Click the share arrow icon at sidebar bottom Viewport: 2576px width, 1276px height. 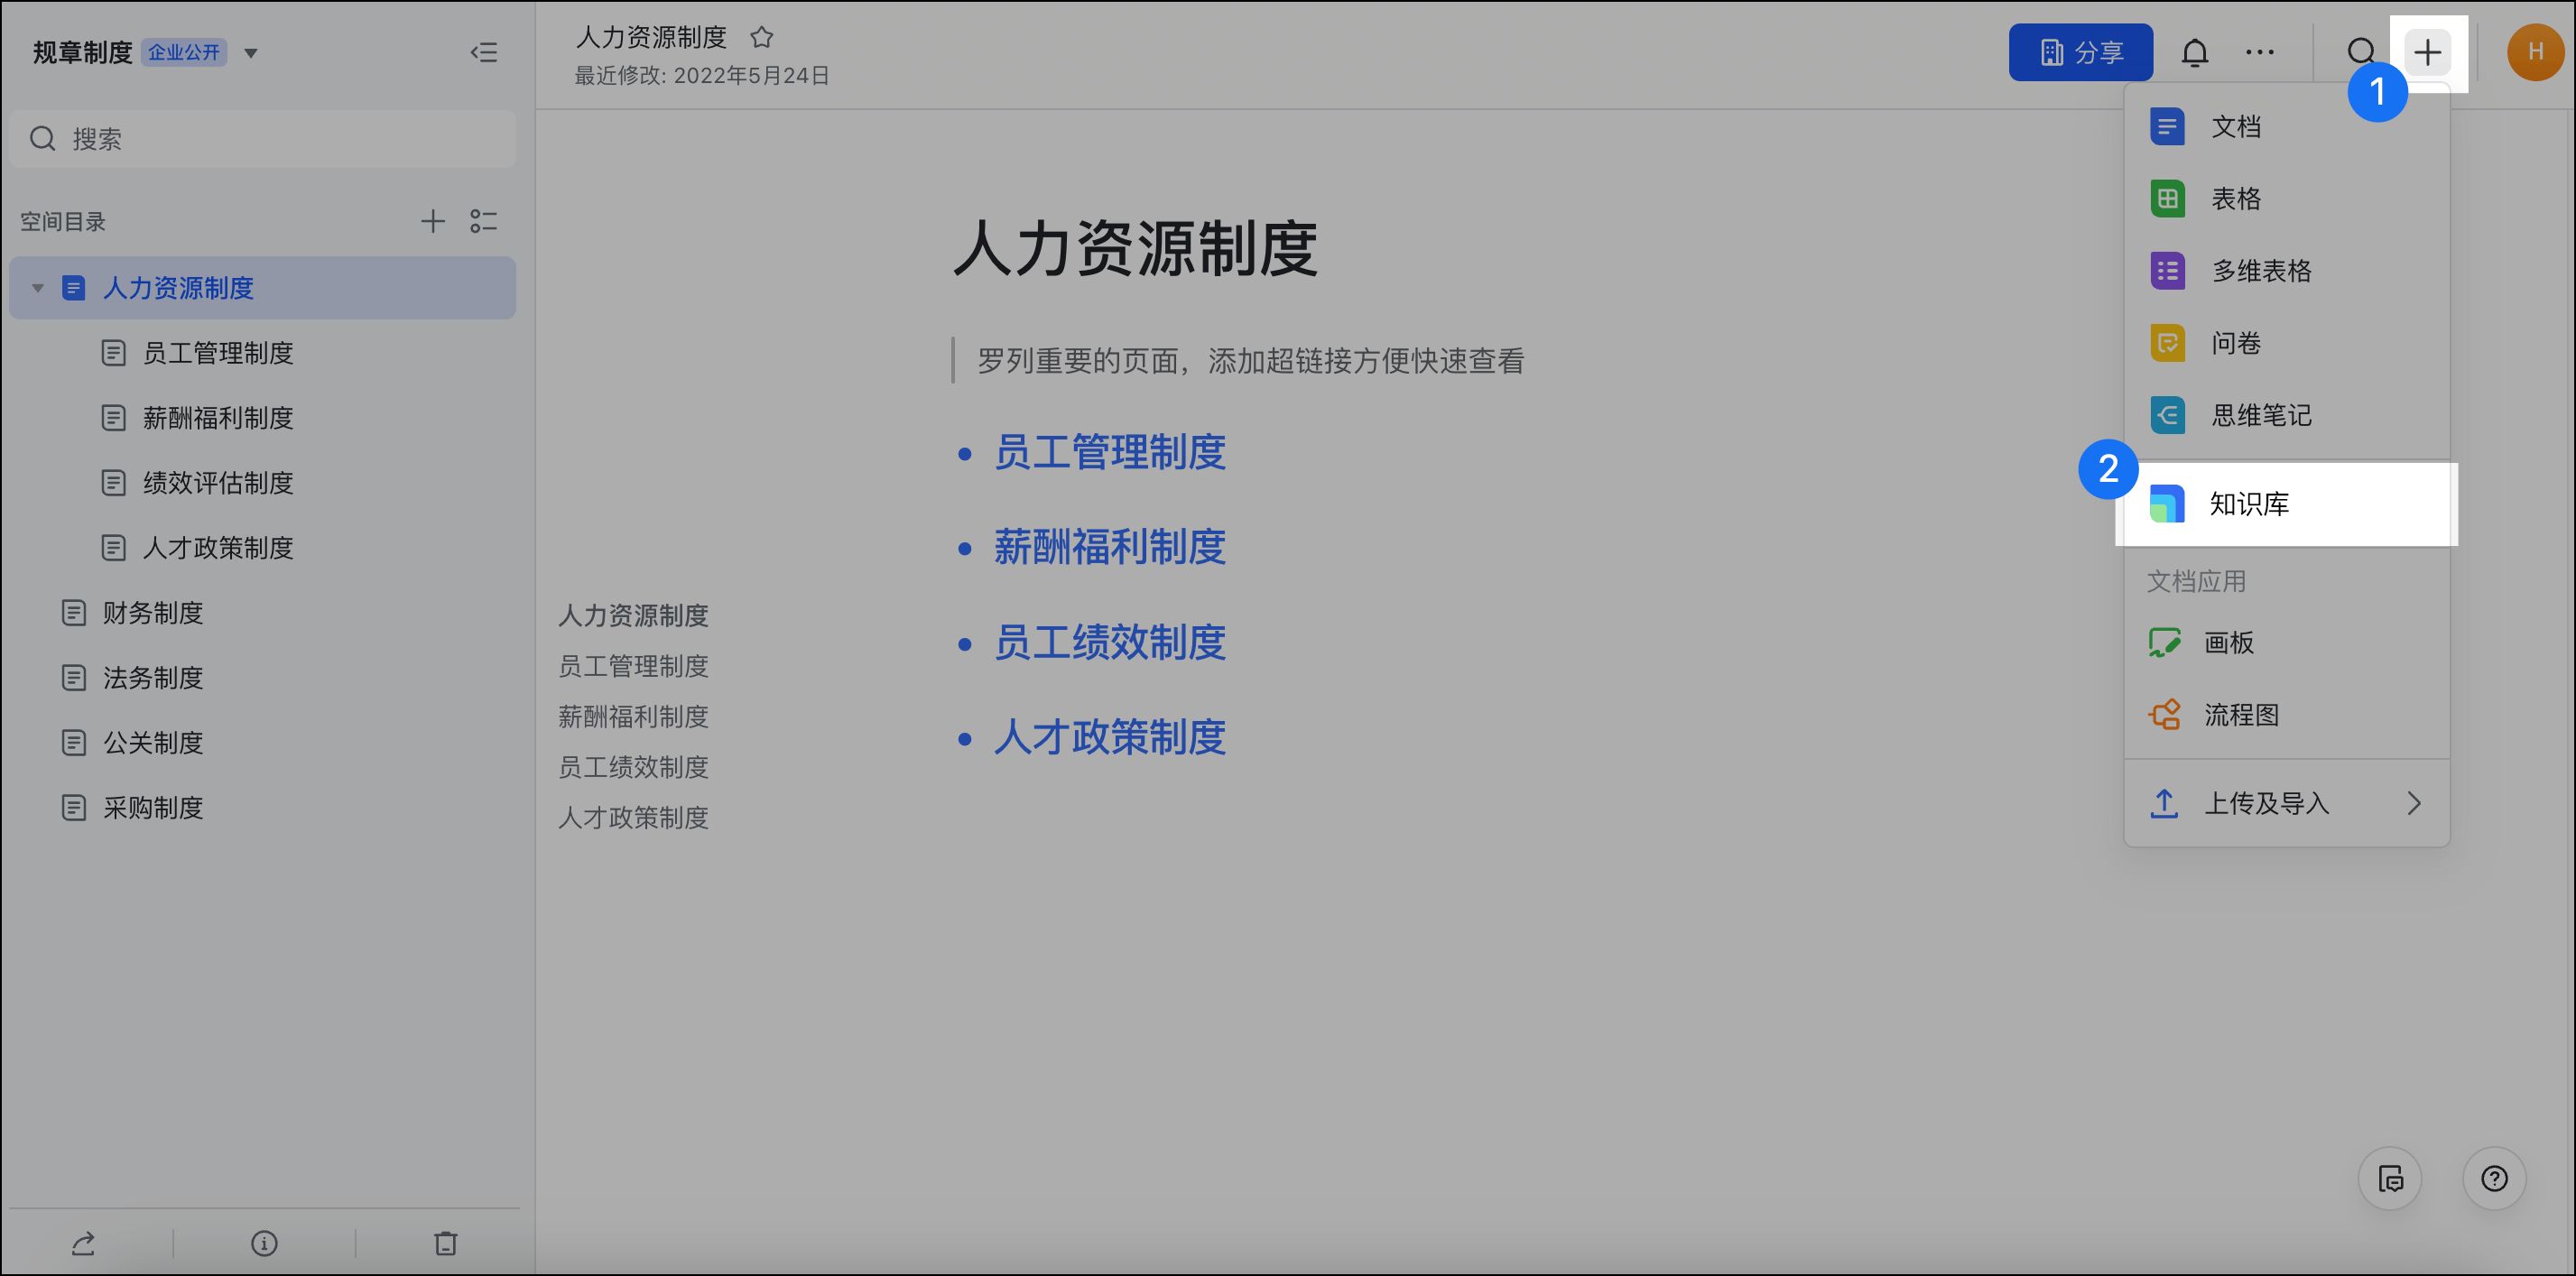83,1243
